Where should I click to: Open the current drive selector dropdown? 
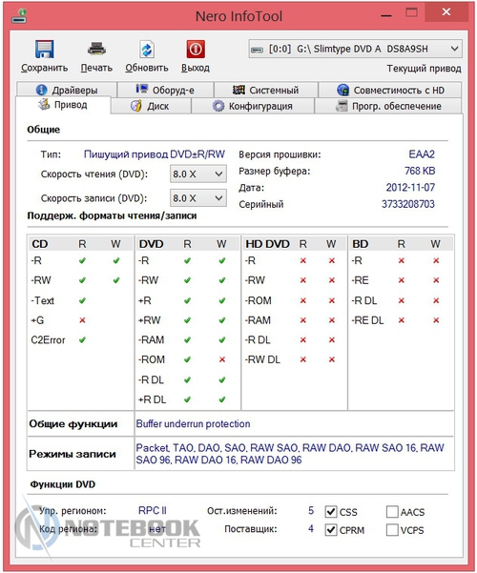pos(355,49)
